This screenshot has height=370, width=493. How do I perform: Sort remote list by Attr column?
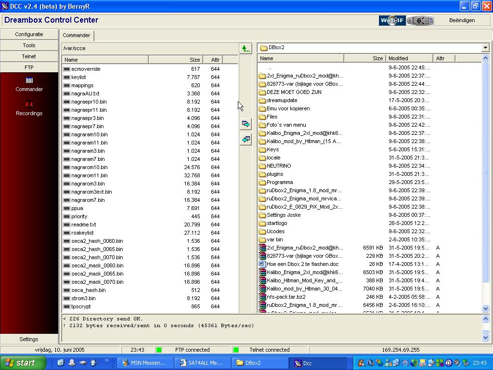point(213,60)
